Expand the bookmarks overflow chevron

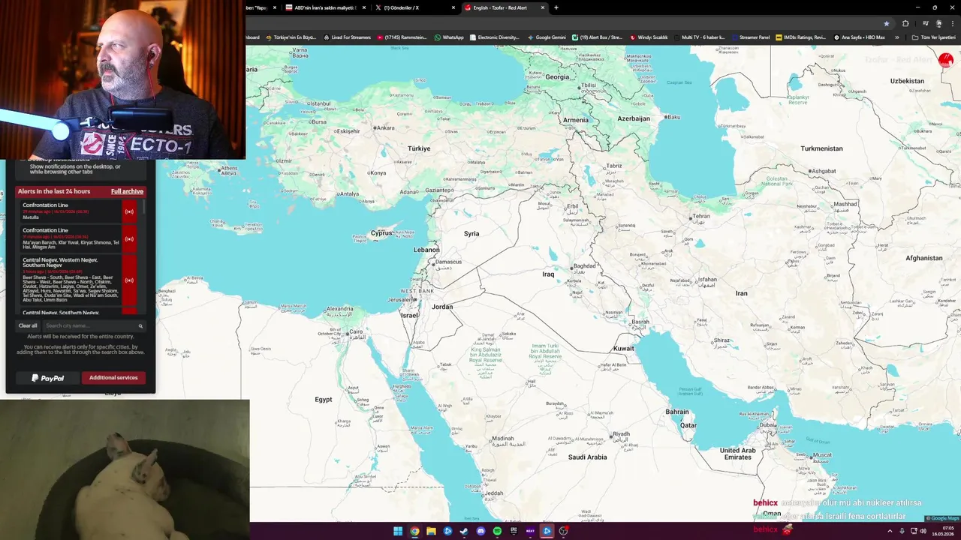pos(896,37)
